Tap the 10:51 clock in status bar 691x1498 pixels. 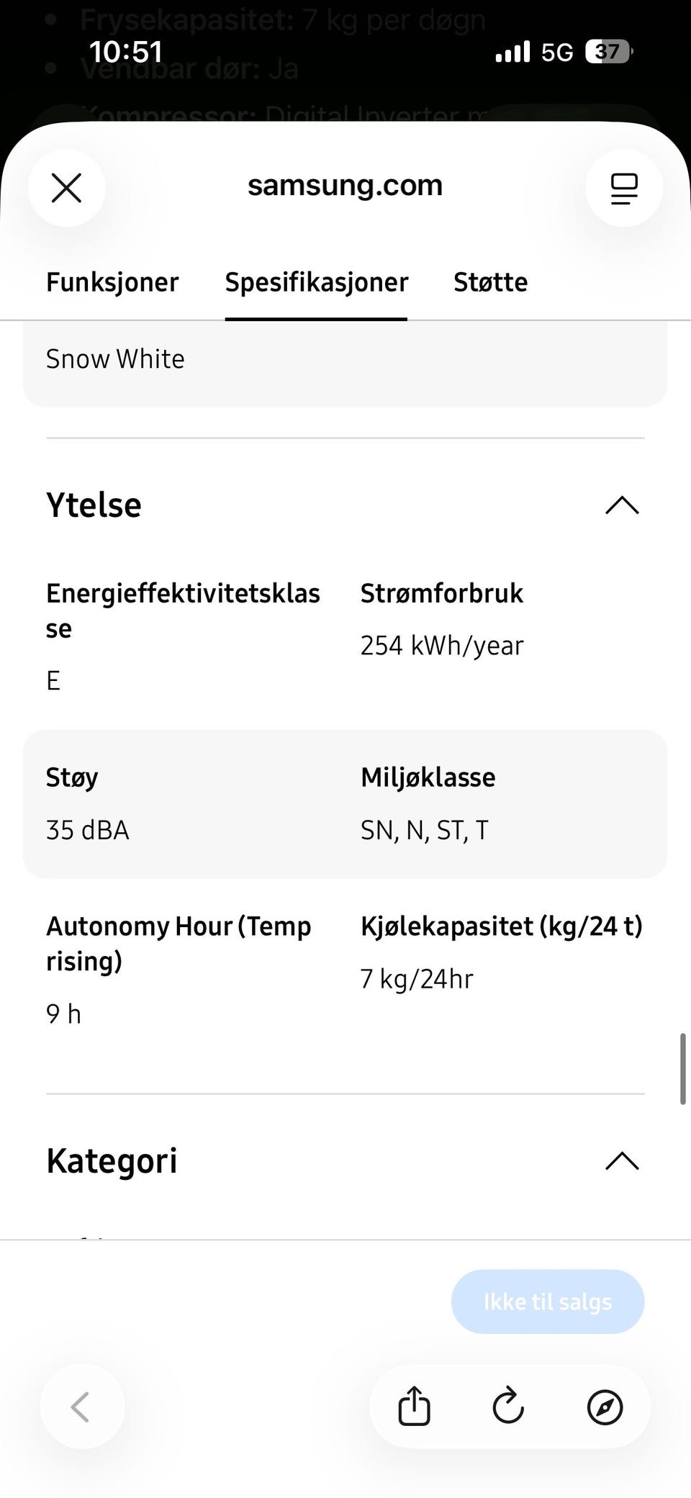[125, 52]
